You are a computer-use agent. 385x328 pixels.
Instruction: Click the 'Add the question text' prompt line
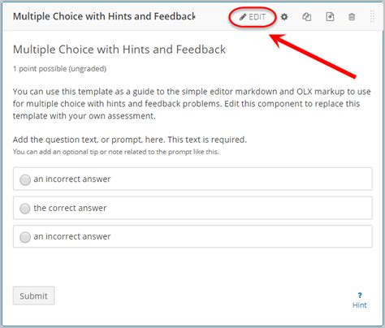point(130,140)
